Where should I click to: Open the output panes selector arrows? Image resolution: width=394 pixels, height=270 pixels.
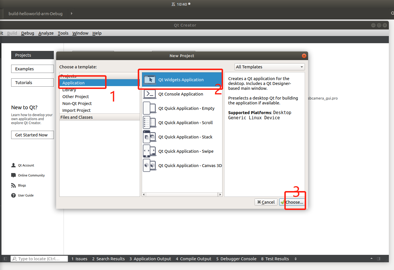click(296, 259)
